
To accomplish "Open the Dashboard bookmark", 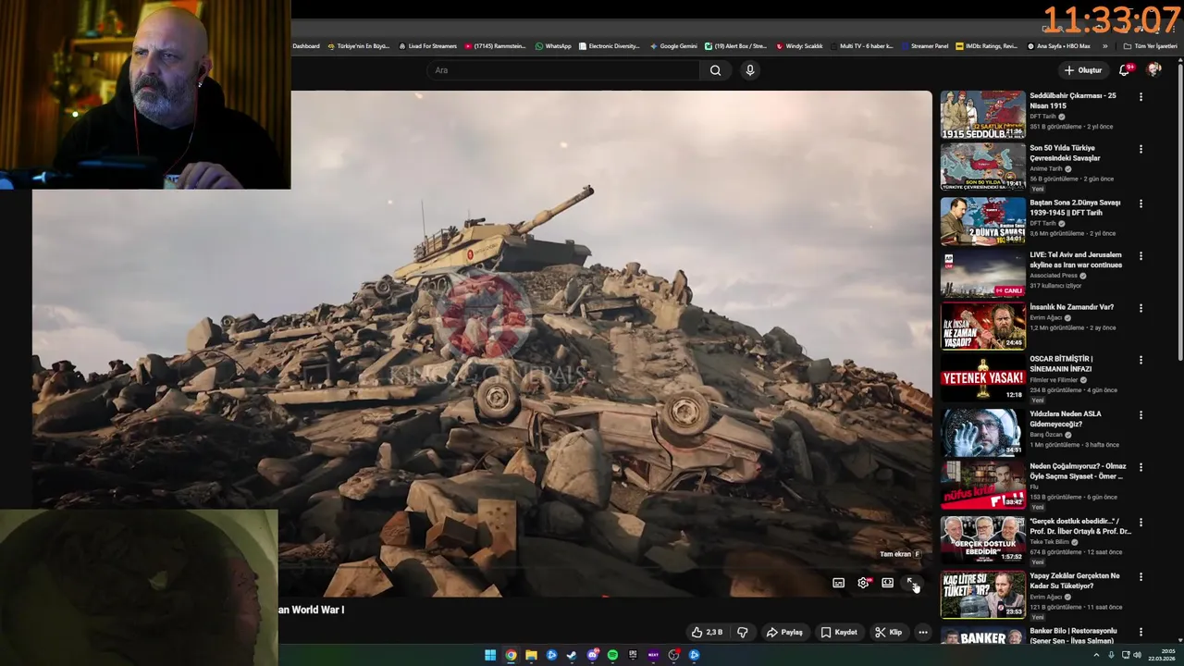I will pyautogui.click(x=306, y=46).
